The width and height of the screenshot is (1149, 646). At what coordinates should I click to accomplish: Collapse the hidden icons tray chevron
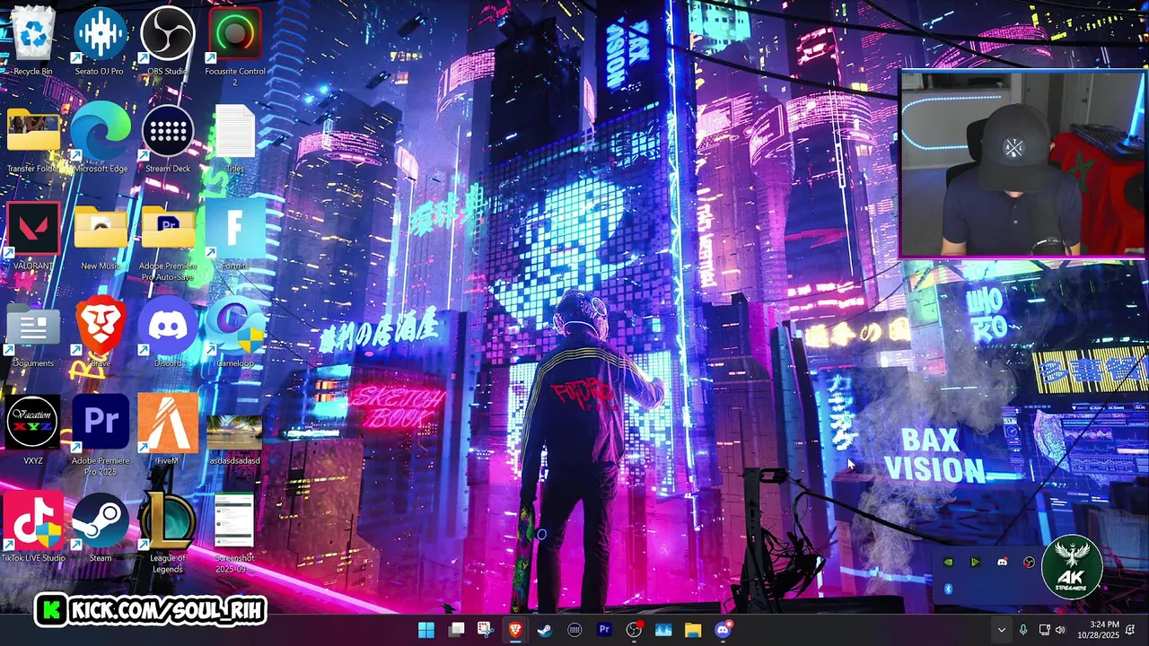[1001, 630]
